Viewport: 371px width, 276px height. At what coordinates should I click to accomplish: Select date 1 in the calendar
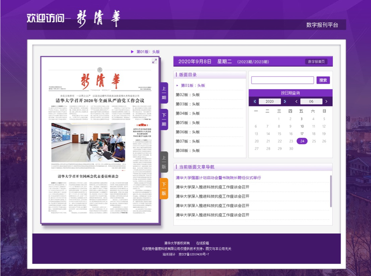pyautogui.click(x=279, y=119)
